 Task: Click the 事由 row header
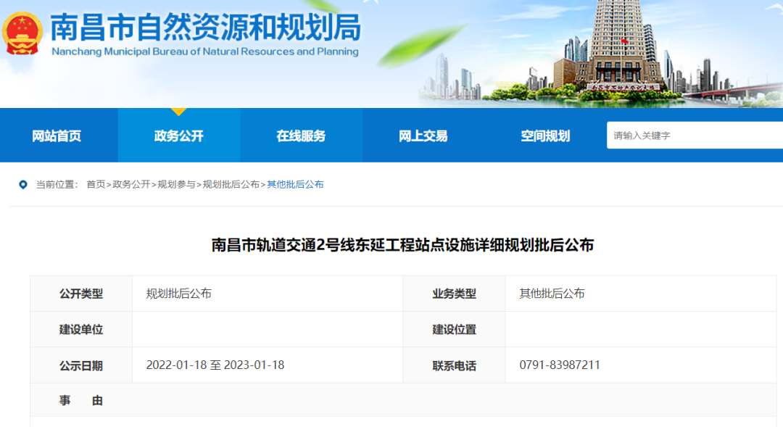(x=80, y=400)
